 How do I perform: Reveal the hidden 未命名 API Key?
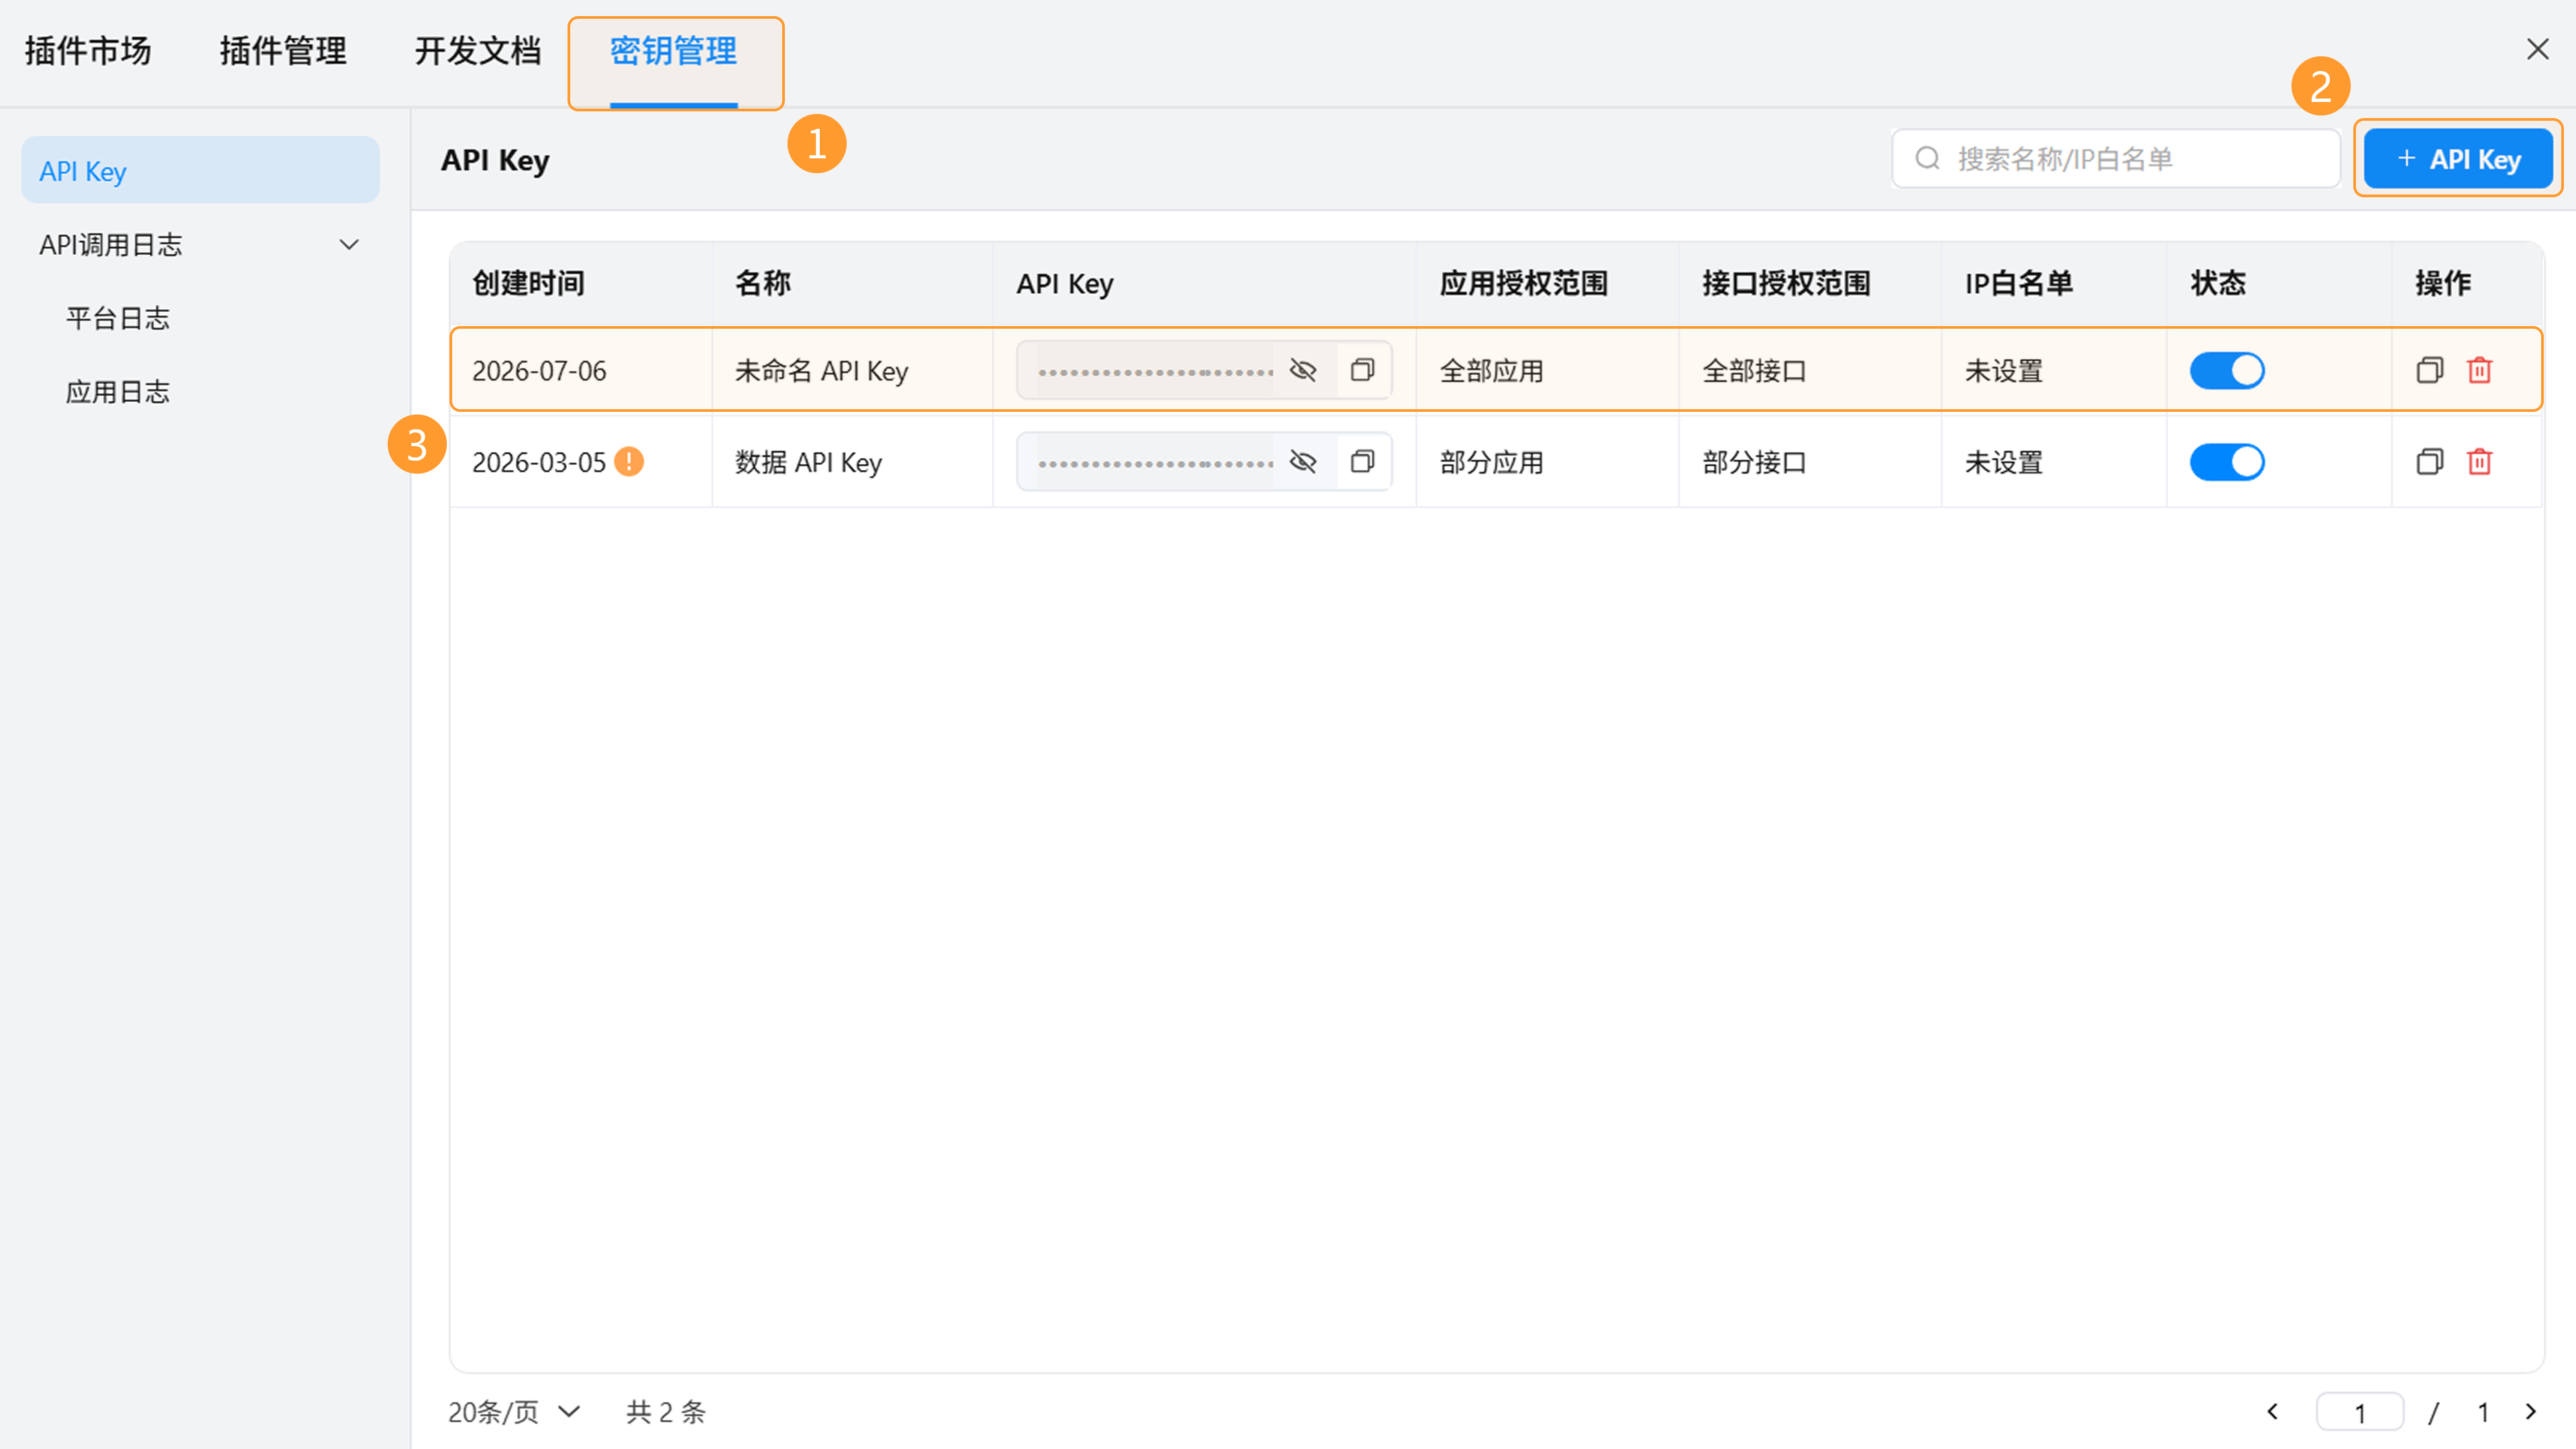1302,370
